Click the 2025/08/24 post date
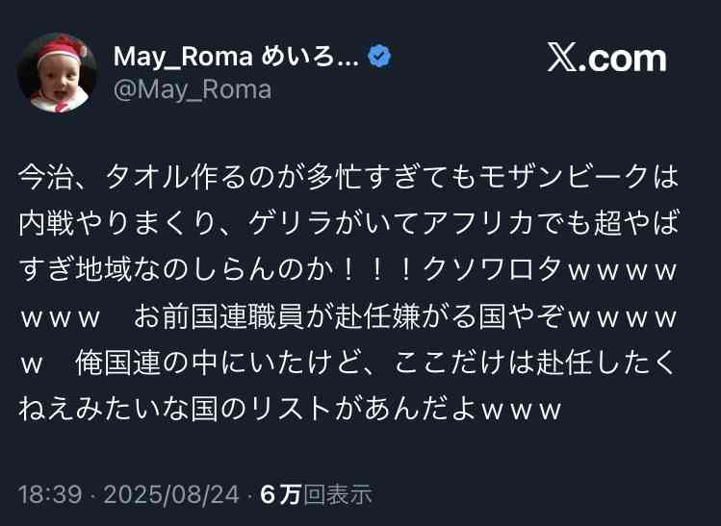Screen dimensions: 721x526 [171, 495]
